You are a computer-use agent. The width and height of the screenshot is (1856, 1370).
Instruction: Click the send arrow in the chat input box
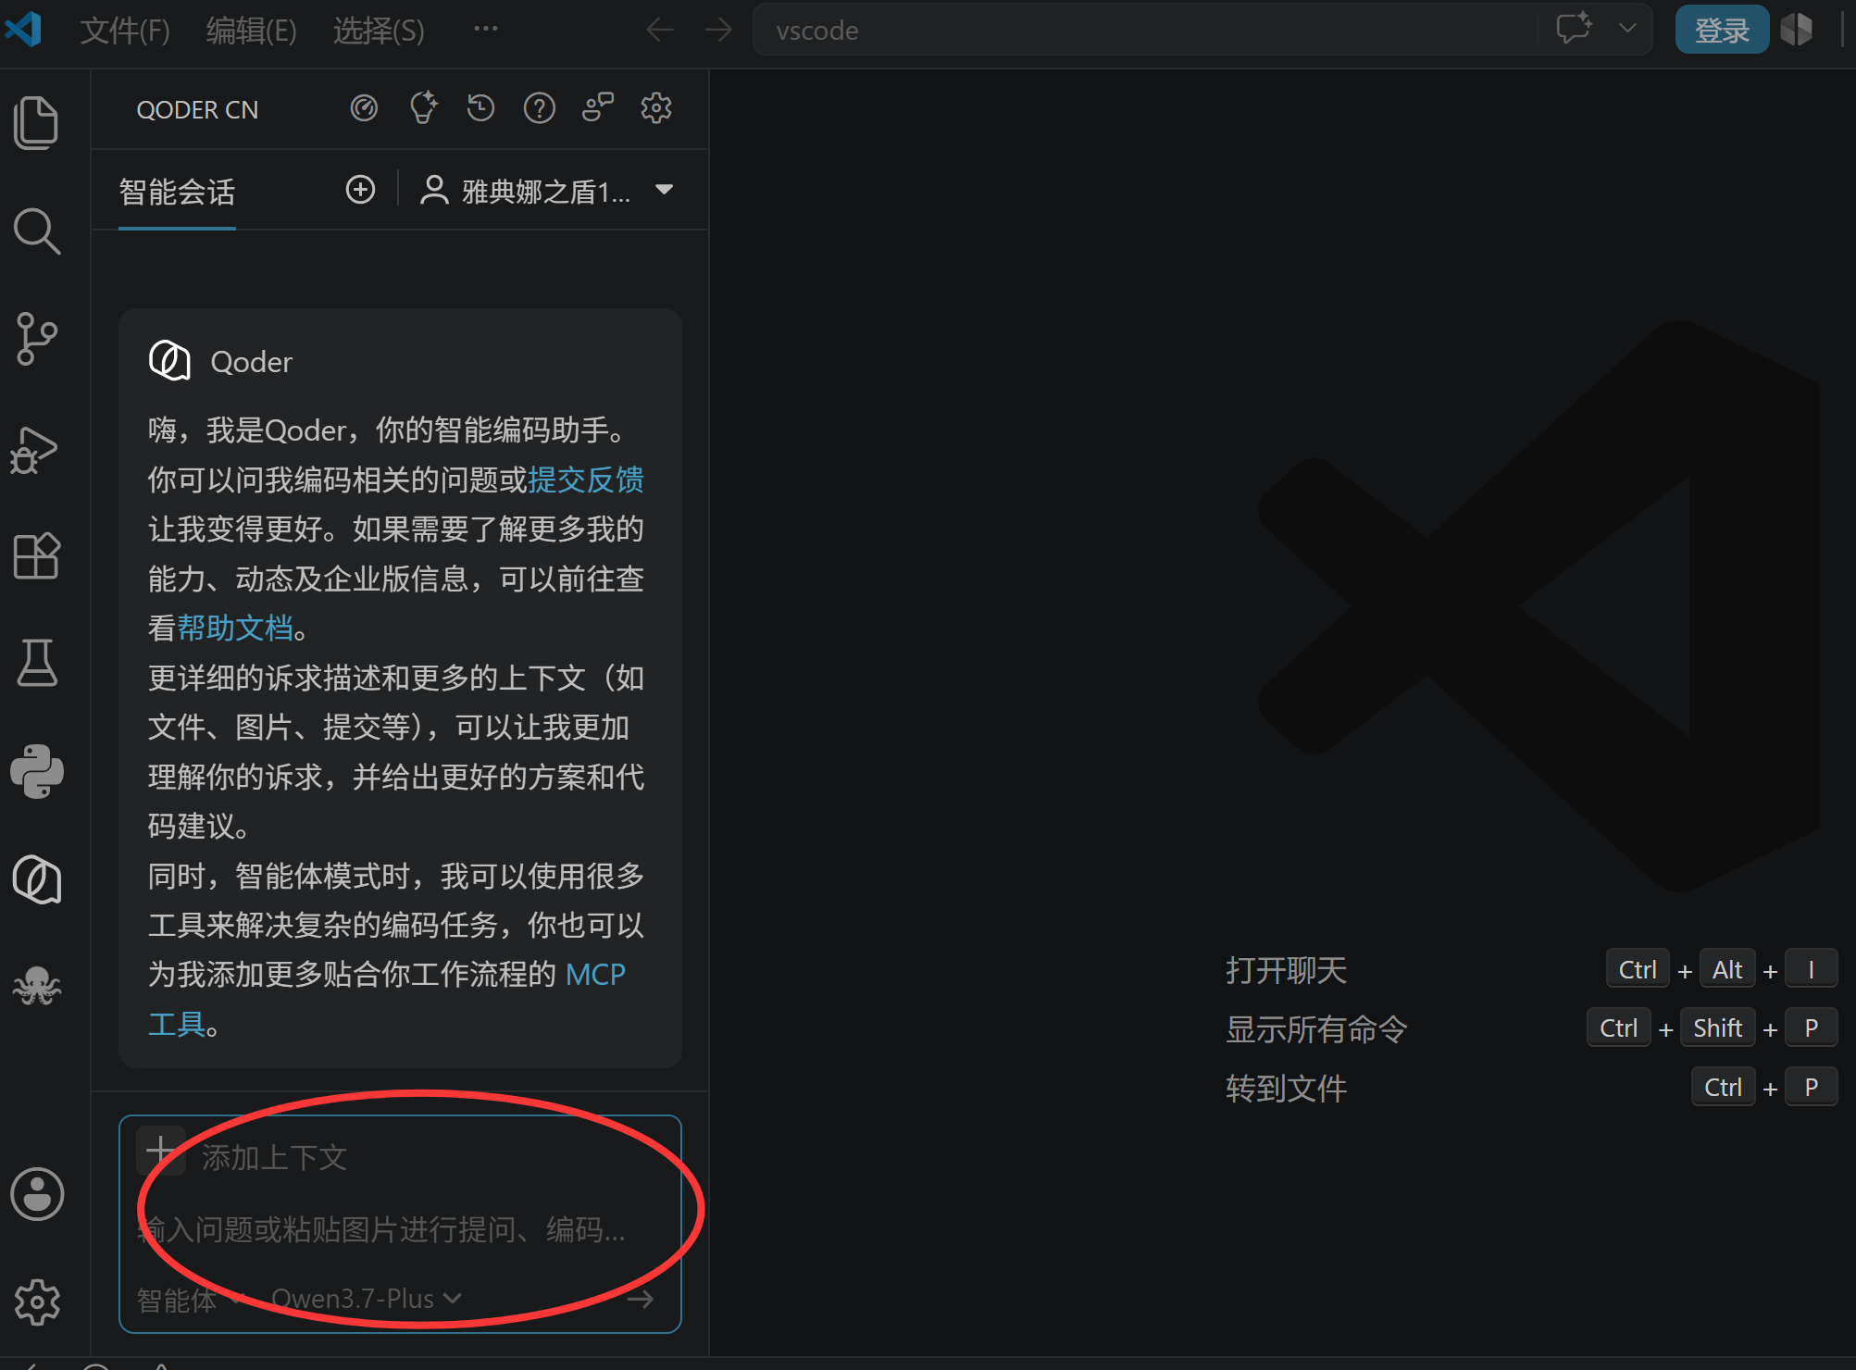pyautogui.click(x=641, y=1299)
